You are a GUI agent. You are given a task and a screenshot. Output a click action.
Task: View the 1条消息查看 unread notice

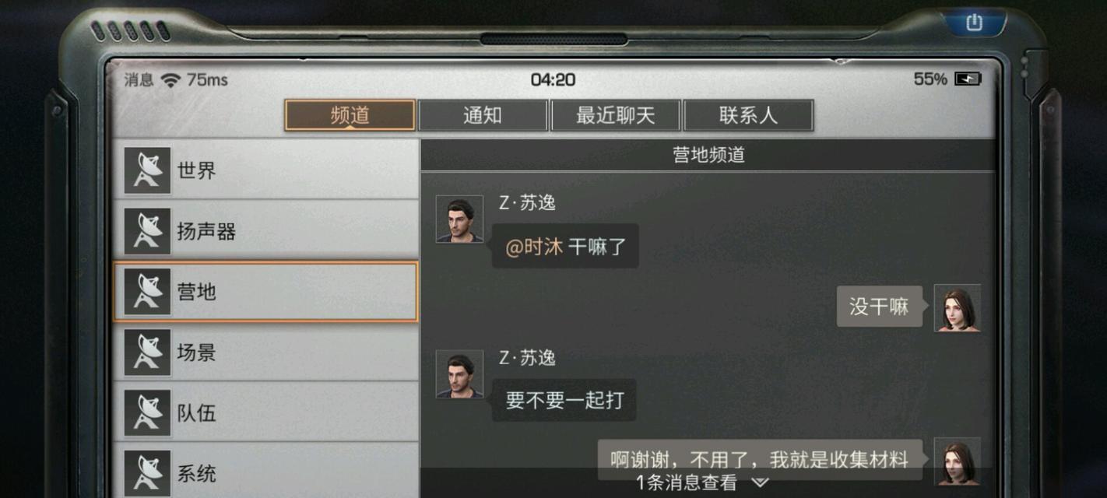(x=686, y=483)
